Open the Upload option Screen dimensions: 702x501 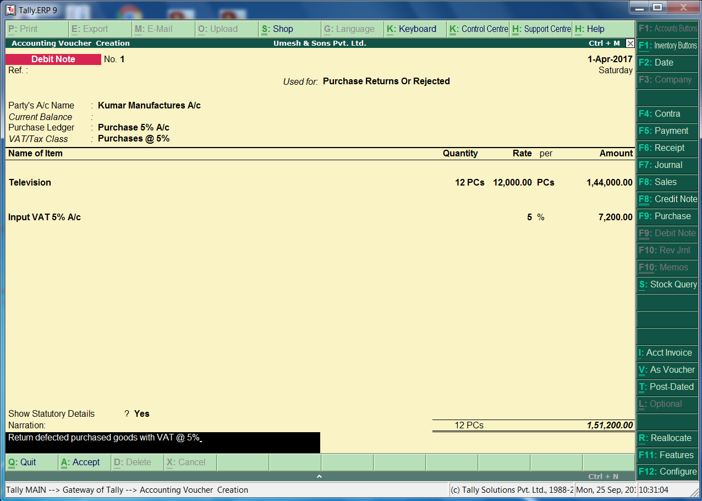click(226, 29)
